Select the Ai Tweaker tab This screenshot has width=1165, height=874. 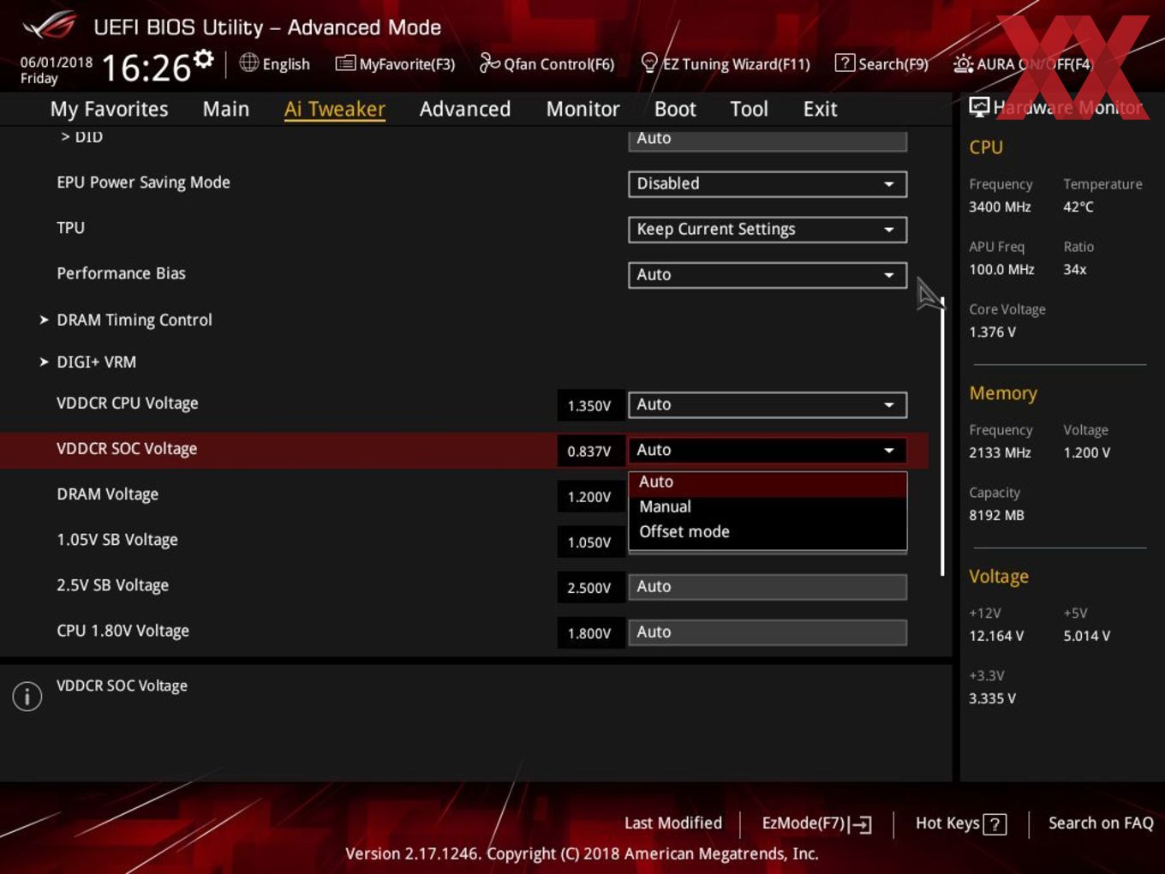tap(335, 109)
